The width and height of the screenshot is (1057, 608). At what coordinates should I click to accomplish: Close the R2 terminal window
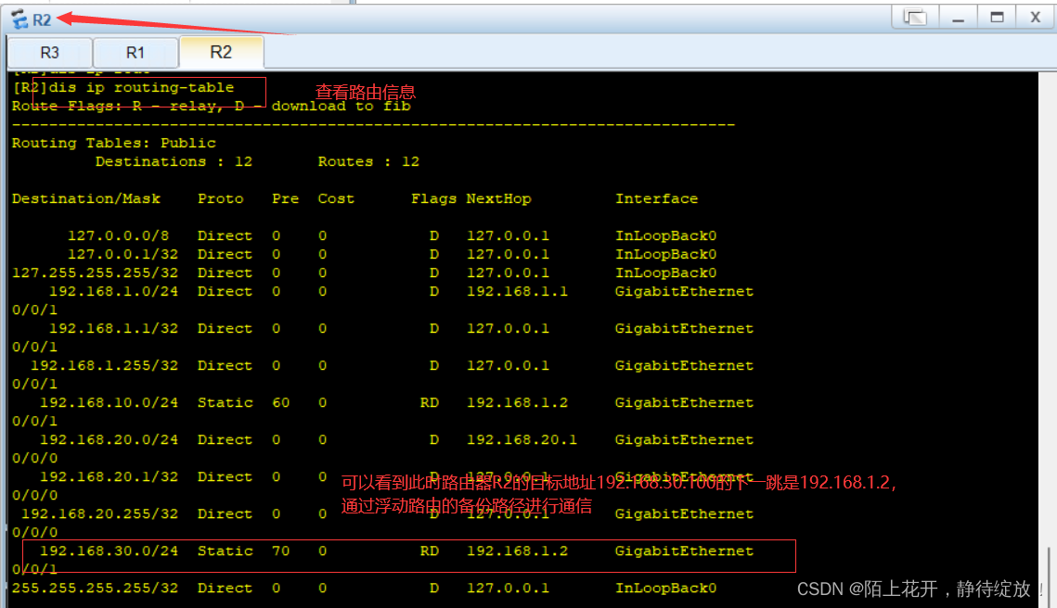click(1036, 17)
